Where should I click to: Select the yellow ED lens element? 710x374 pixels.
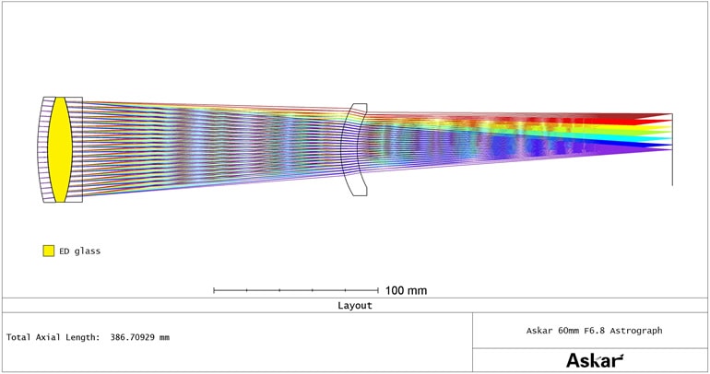(x=60, y=149)
